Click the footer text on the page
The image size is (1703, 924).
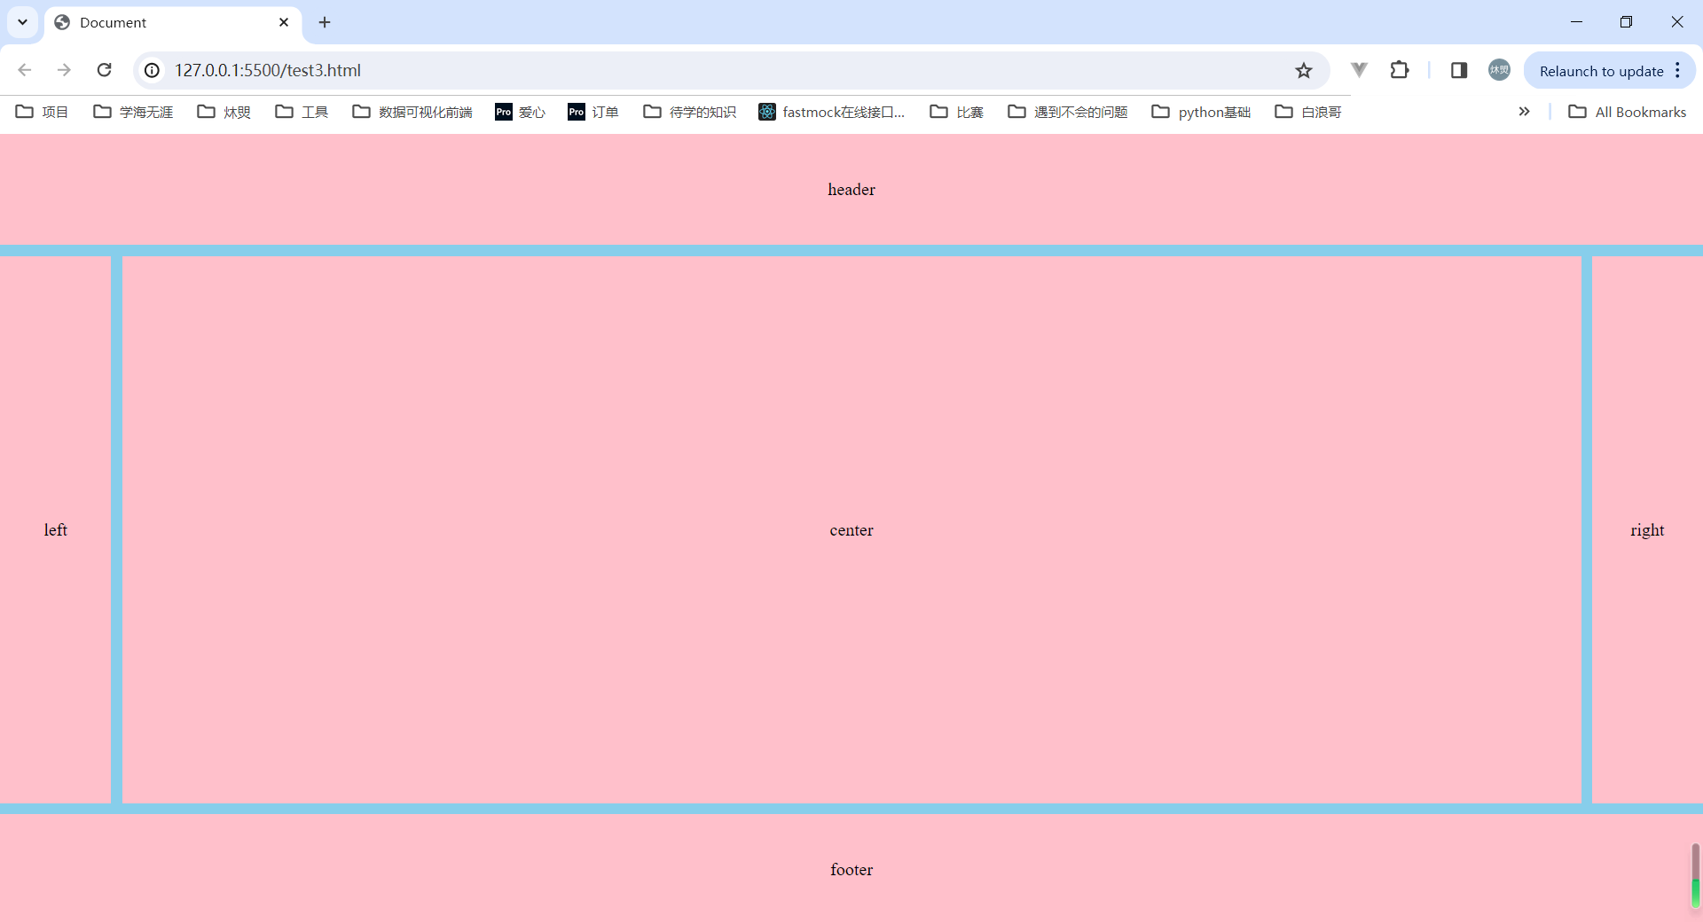pos(851,870)
